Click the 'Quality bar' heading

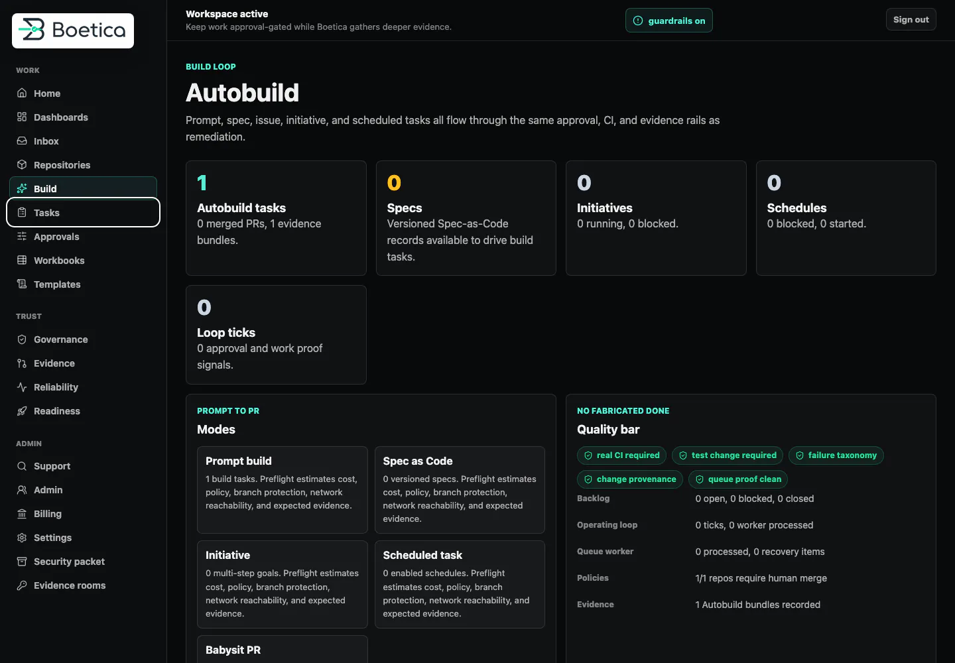[608, 430]
